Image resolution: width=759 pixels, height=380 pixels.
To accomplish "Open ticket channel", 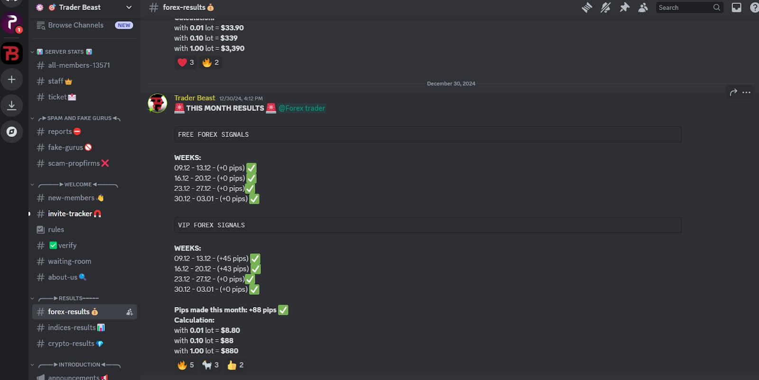I will click(x=84, y=97).
